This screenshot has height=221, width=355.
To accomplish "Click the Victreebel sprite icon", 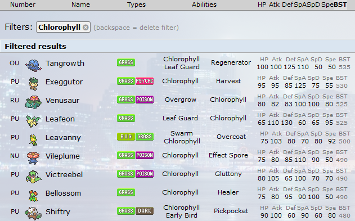I will coord(33,177).
